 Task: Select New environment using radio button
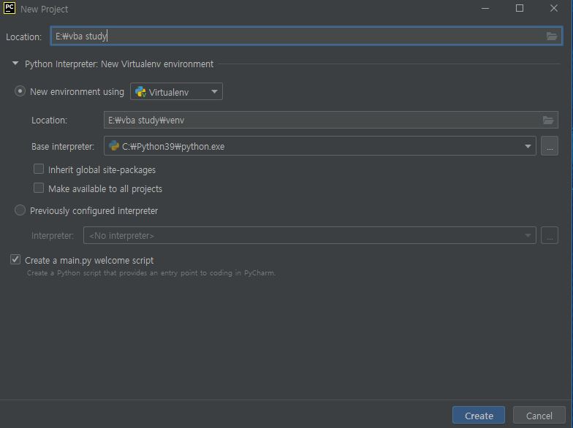click(x=20, y=91)
